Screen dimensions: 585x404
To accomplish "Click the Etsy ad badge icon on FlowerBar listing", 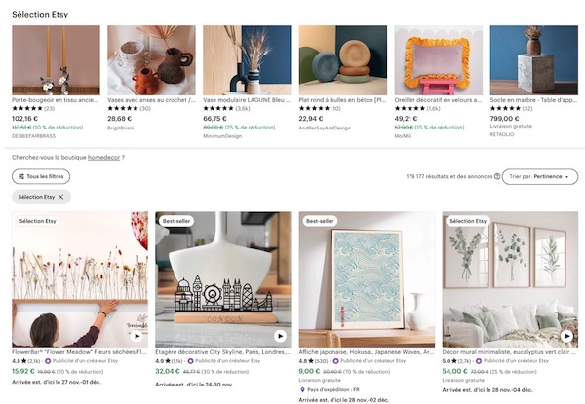I will pyautogui.click(x=49, y=360).
